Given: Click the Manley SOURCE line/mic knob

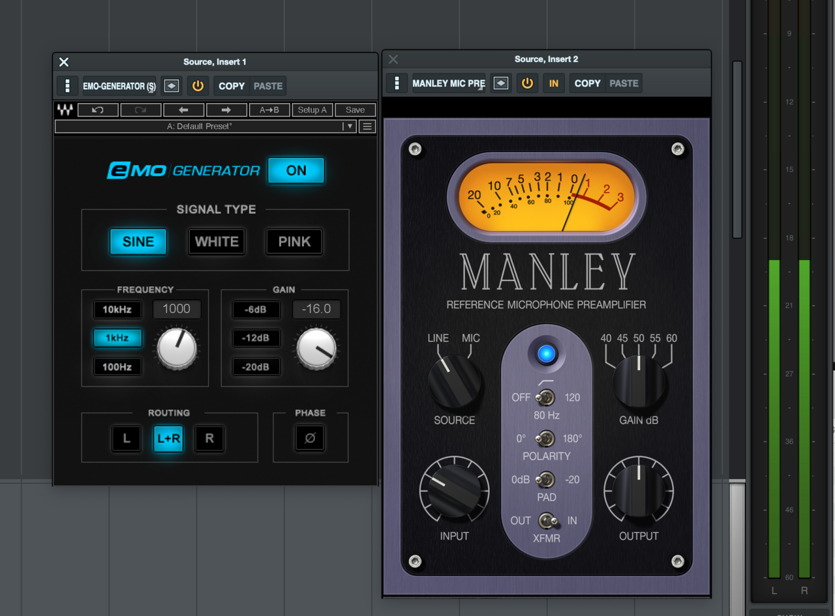Looking at the screenshot, I should [455, 382].
